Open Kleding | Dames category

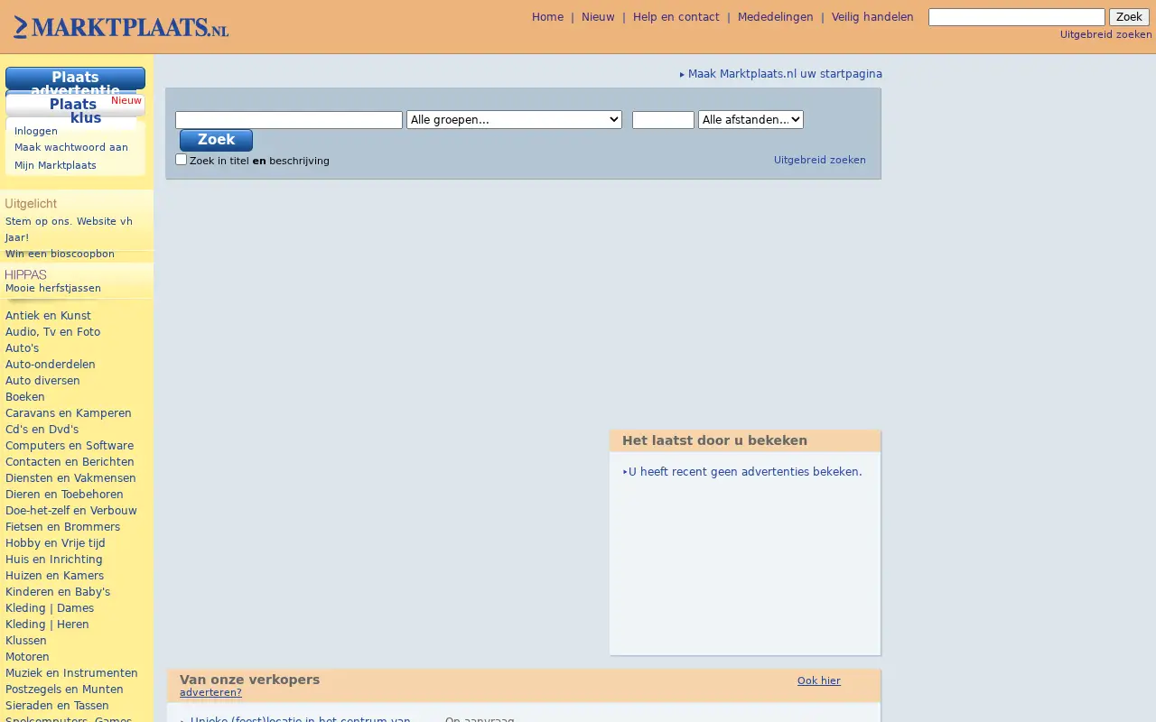[x=50, y=608]
